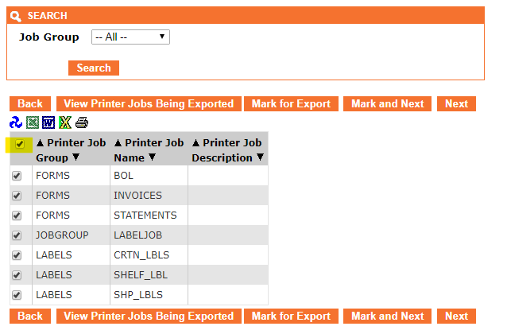Export using the green Excel sheet icon

(x=32, y=122)
